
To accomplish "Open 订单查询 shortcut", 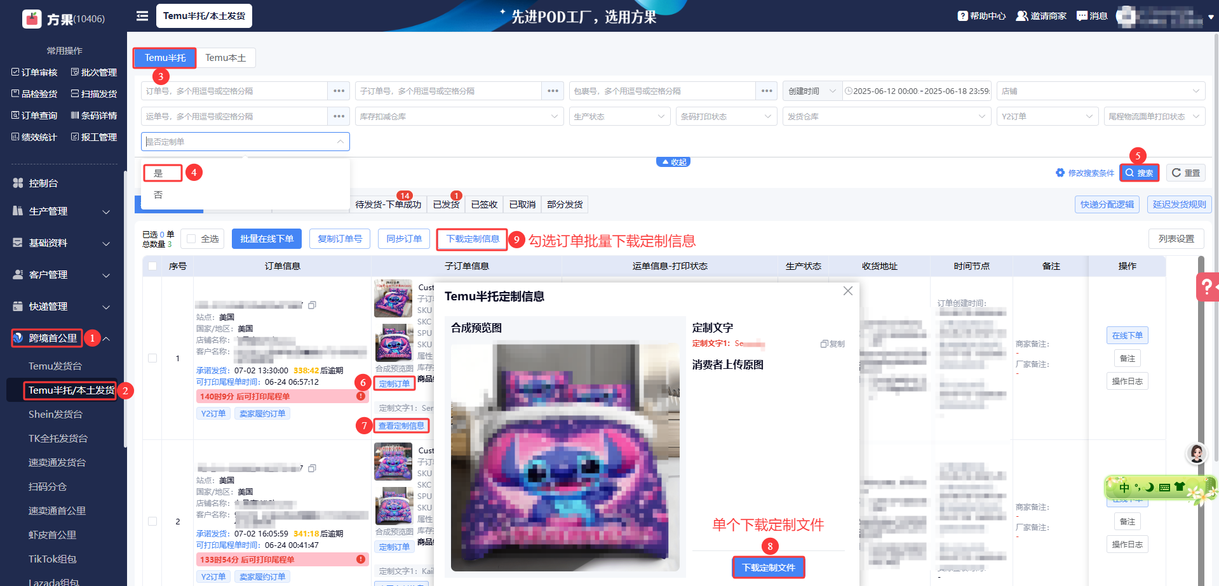I will [x=34, y=116].
